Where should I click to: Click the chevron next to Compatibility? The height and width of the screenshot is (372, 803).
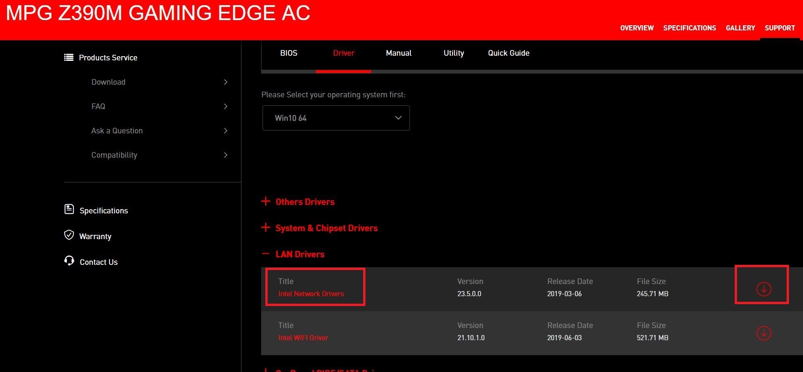(x=226, y=155)
